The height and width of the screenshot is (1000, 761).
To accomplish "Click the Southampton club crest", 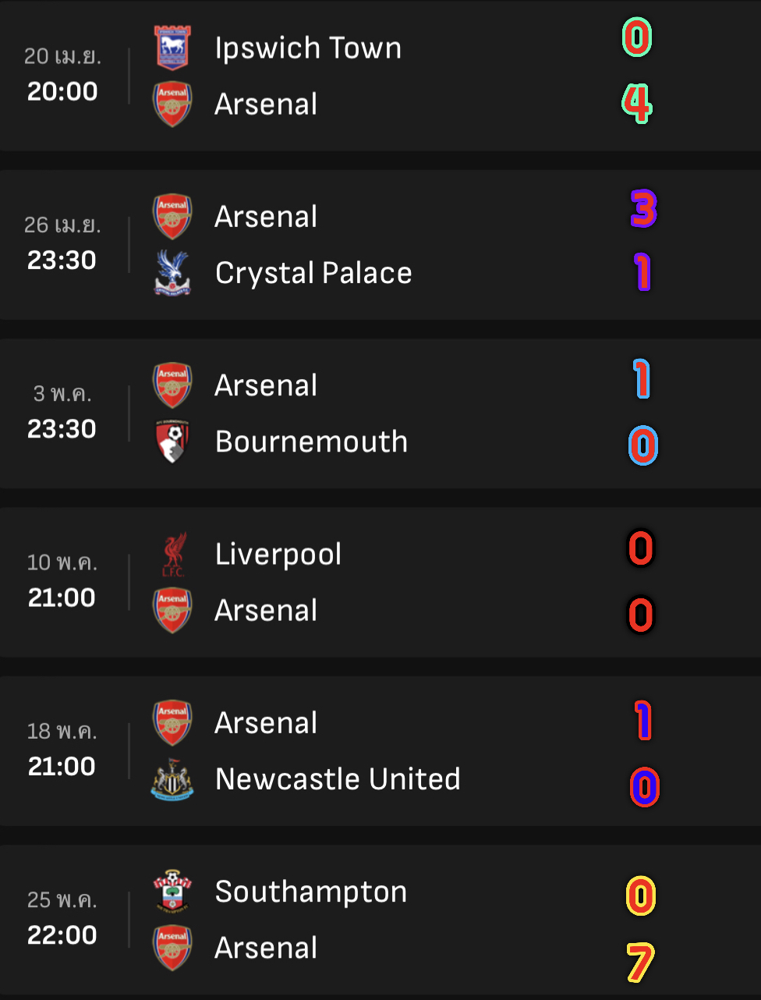I will (x=172, y=892).
